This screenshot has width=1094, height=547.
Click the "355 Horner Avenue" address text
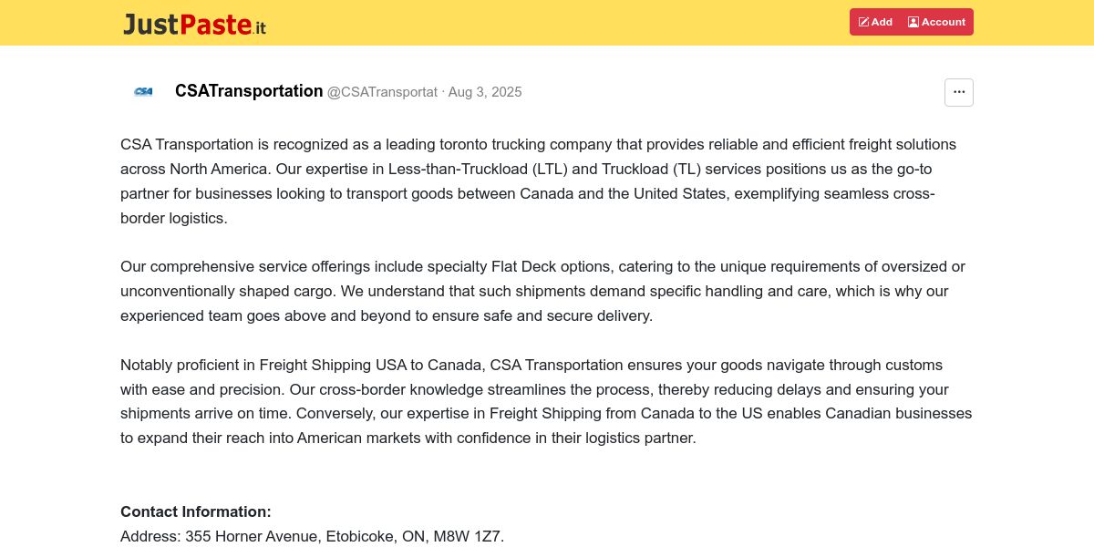252,536
